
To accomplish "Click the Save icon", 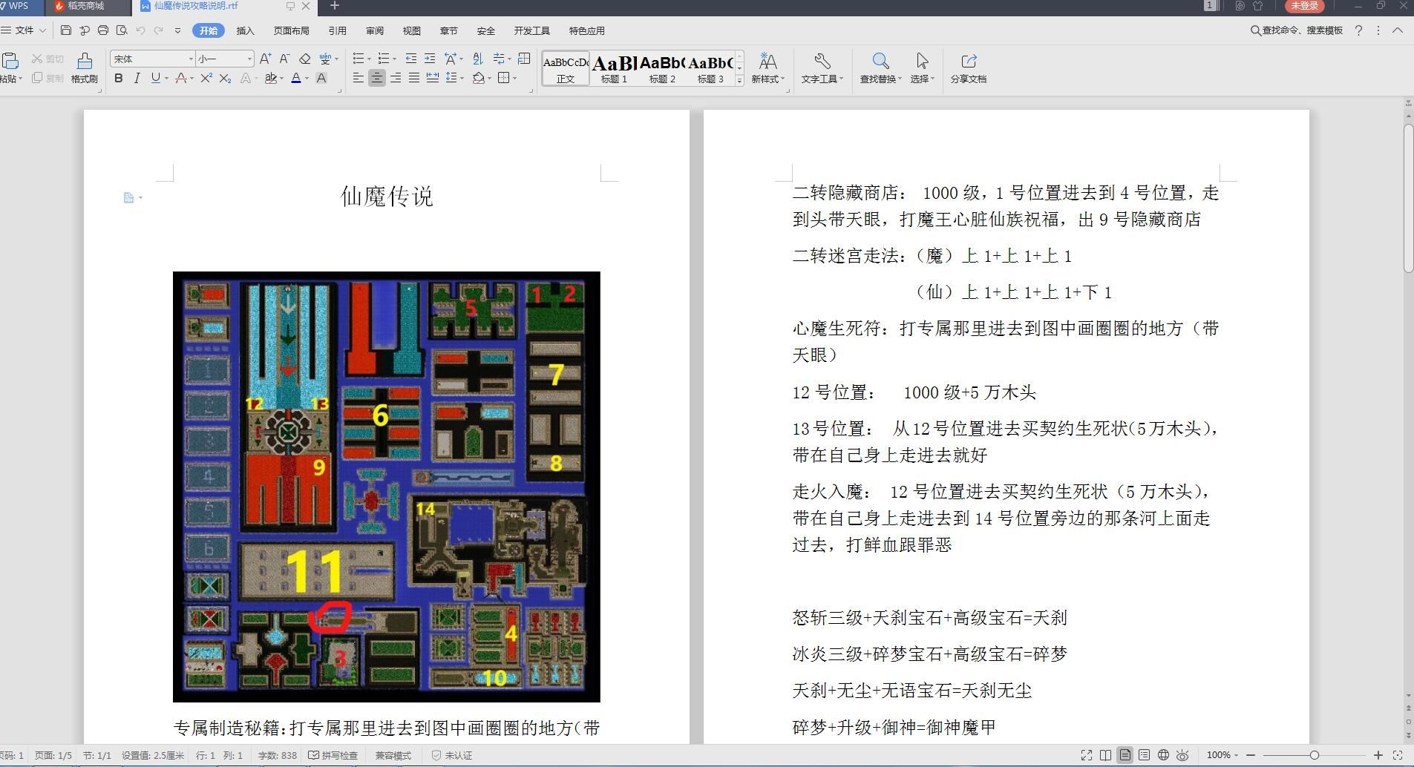I will [x=66, y=30].
